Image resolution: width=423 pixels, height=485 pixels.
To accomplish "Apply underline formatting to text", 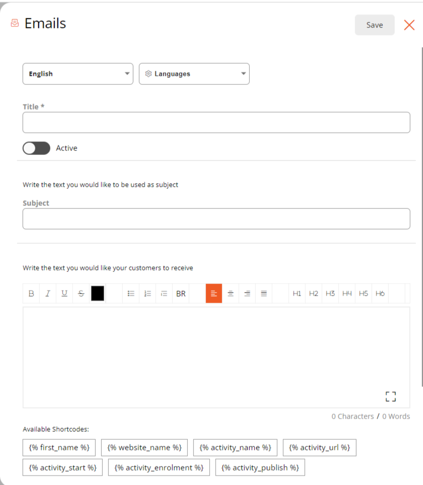I will pyautogui.click(x=64, y=293).
